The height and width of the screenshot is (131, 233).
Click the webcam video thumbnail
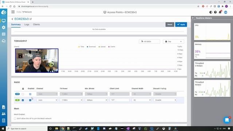[x=37, y=61]
